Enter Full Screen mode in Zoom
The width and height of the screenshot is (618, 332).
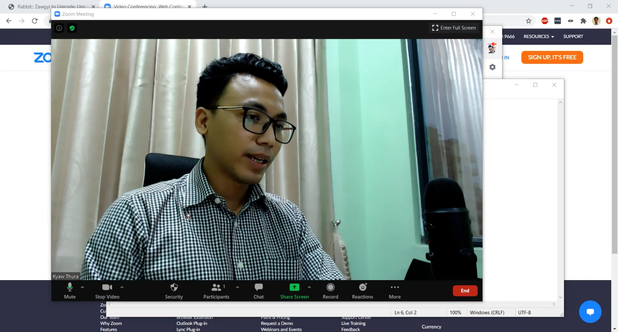[x=454, y=28]
